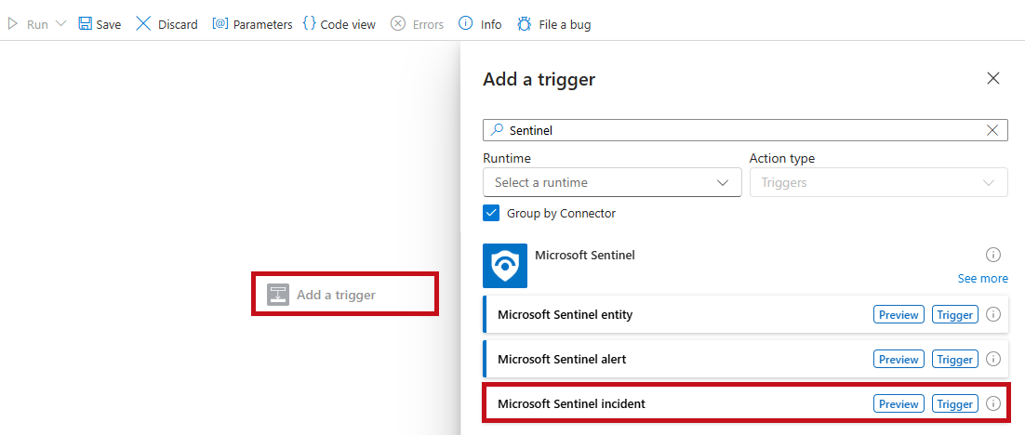
Task: Open Code view with braces icon
Action: click(339, 24)
